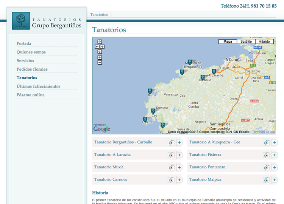The image size is (284, 204).
Task: Open Portada in the sidebar menu
Action: [x=24, y=43]
